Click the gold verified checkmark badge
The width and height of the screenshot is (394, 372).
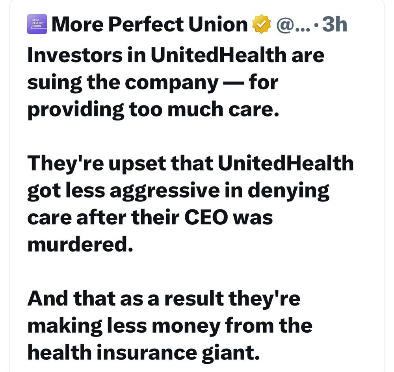[x=261, y=24]
